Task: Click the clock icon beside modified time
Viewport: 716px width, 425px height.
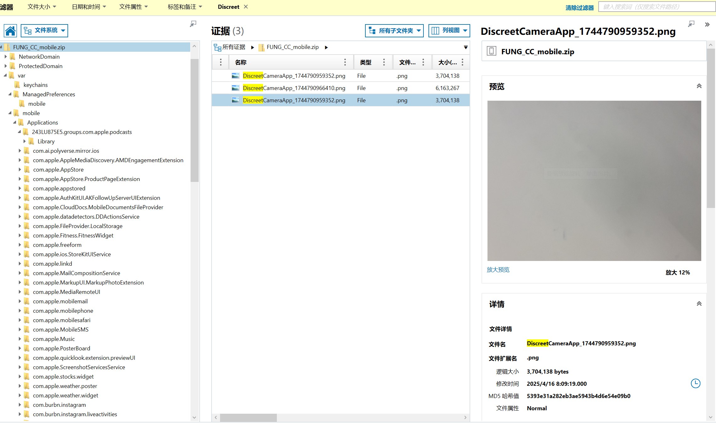Action: pyautogui.click(x=695, y=383)
